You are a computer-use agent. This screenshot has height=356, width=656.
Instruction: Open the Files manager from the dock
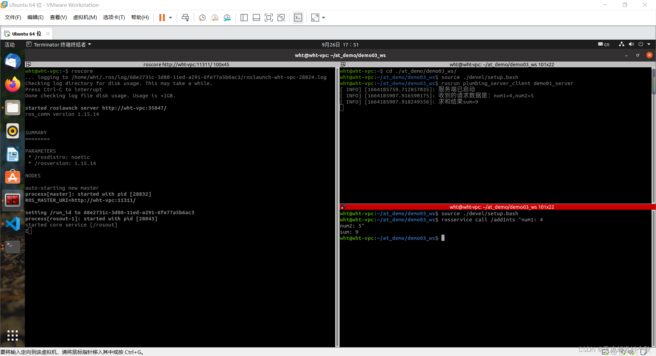[x=13, y=108]
